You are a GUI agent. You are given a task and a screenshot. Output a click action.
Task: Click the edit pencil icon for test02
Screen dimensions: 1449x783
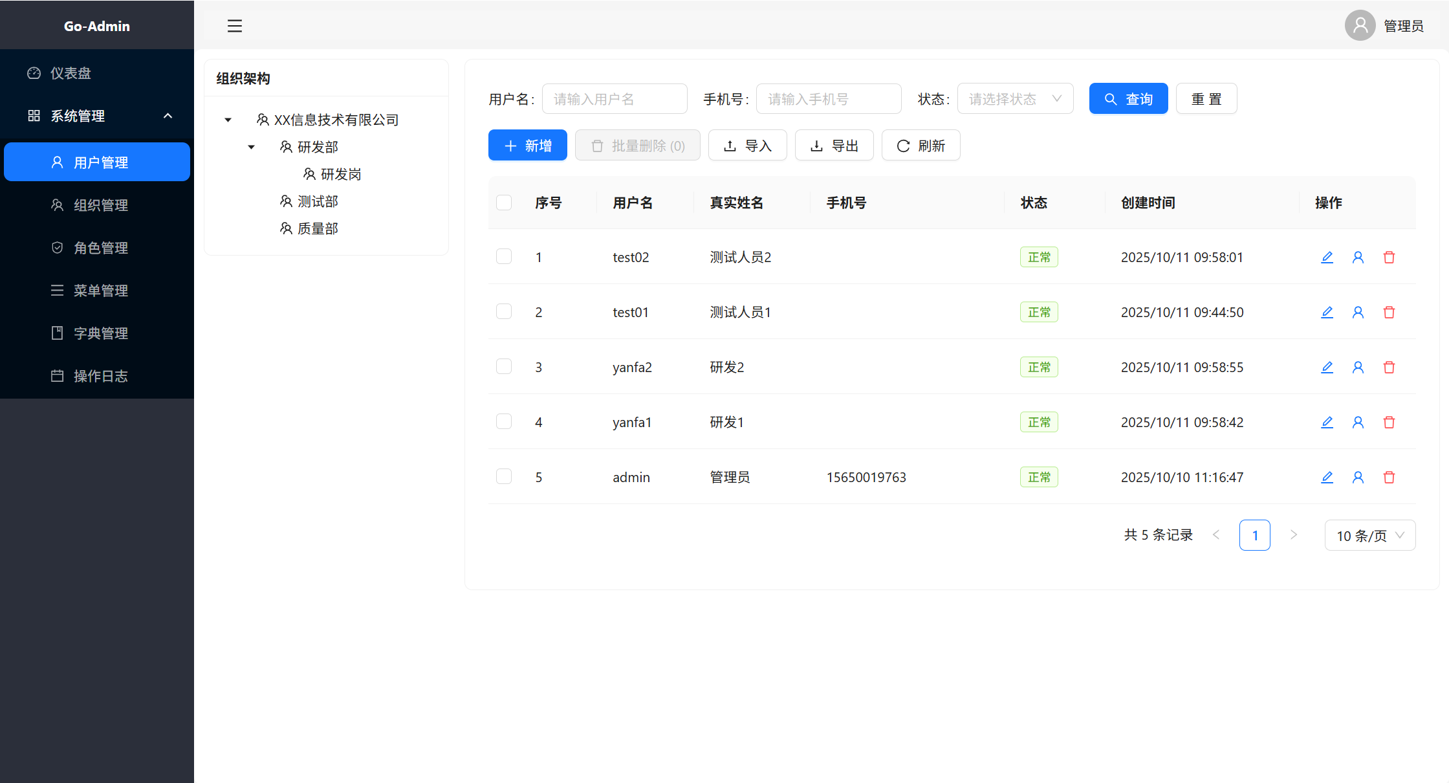click(x=1327, y=258)
